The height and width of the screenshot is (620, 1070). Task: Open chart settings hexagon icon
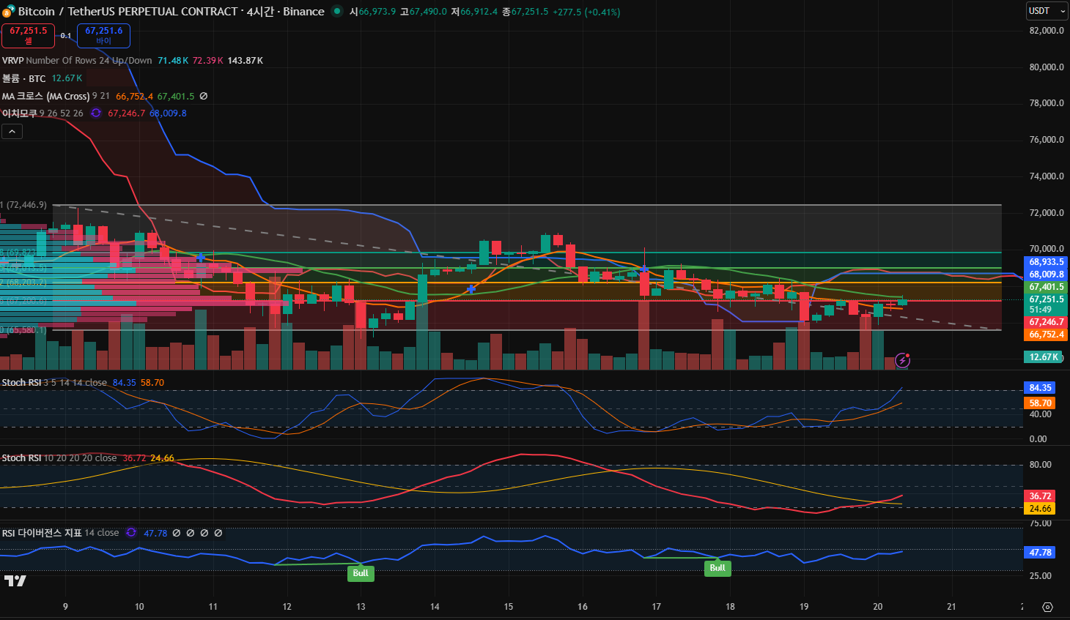click(x=1047, y=607)
